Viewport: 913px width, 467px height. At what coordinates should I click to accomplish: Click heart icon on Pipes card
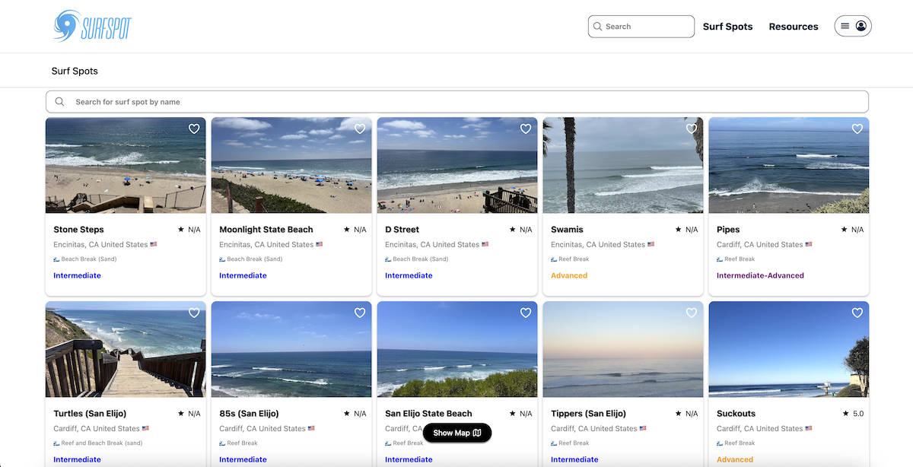(x=857, y=129)
